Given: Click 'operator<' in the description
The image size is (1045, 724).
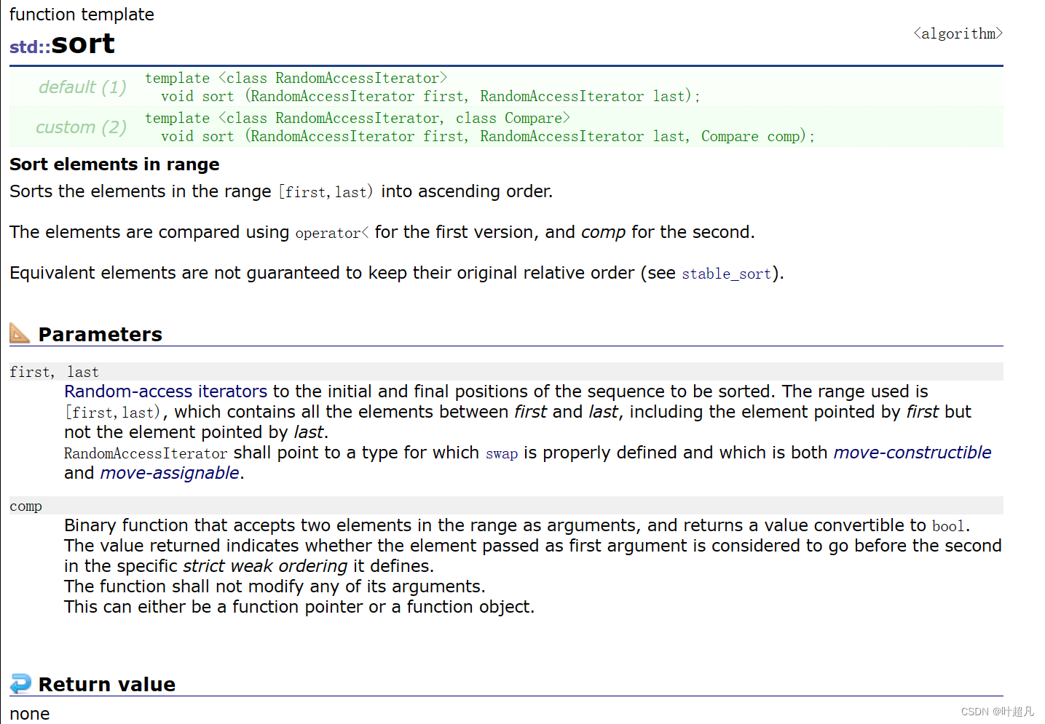Looking at the screenshot, I should tap(332, 233).
